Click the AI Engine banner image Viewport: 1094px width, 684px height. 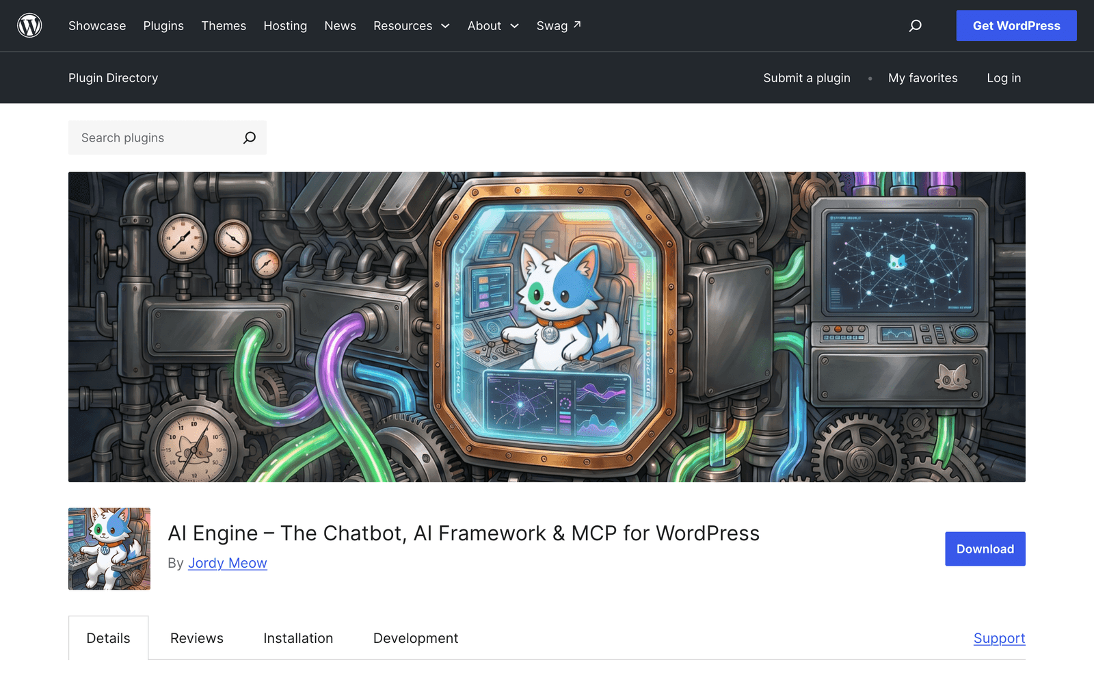(x=547, y=327)
